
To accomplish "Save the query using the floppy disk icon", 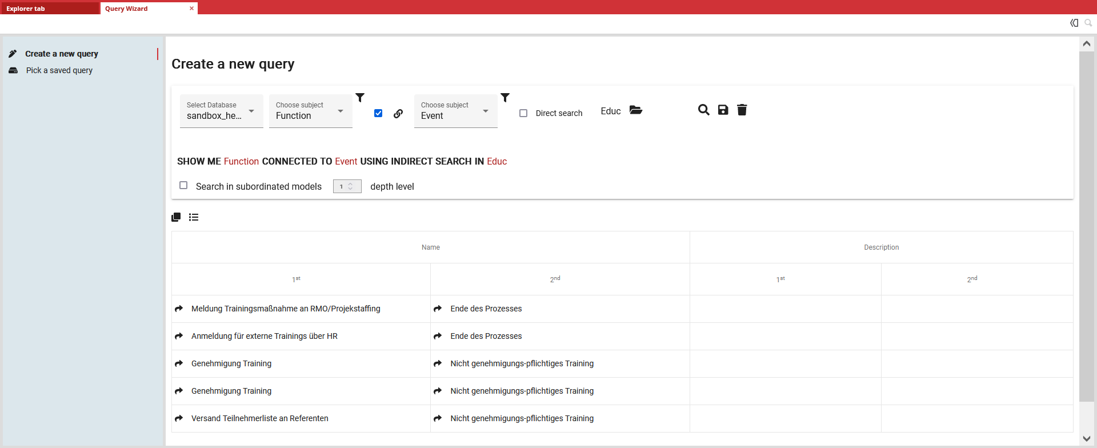I will click(723, 110).
